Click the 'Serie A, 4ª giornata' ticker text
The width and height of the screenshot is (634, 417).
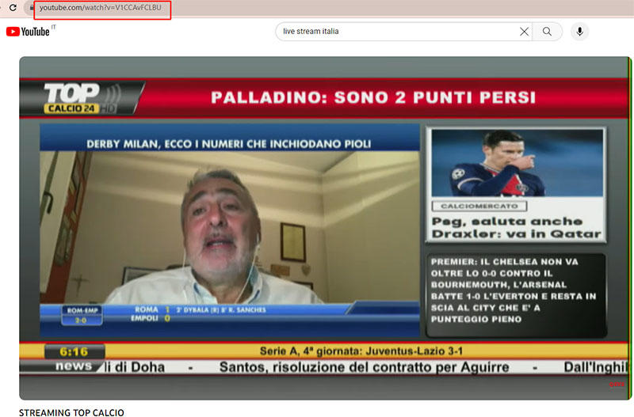361,351
